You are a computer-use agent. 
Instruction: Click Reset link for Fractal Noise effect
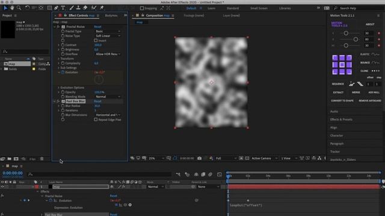pyautogui.click(x=97, y=26)
